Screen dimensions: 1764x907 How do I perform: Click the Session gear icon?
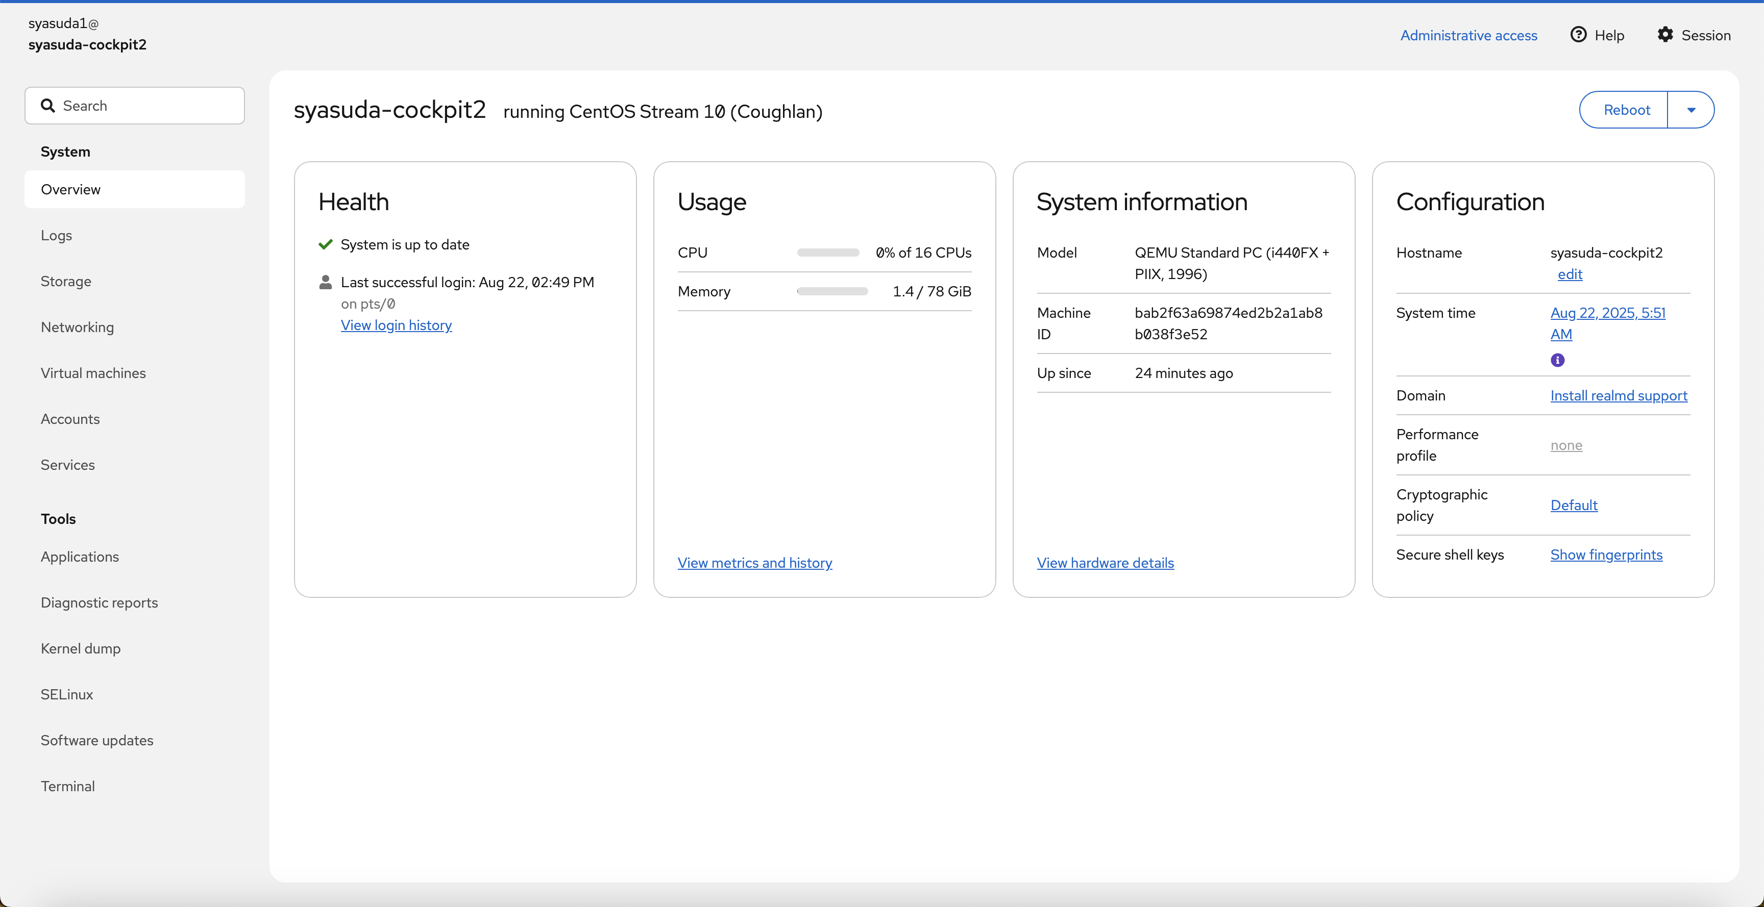point(1664,35)
